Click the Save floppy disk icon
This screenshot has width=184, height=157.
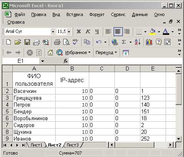(x=27, y=42)
